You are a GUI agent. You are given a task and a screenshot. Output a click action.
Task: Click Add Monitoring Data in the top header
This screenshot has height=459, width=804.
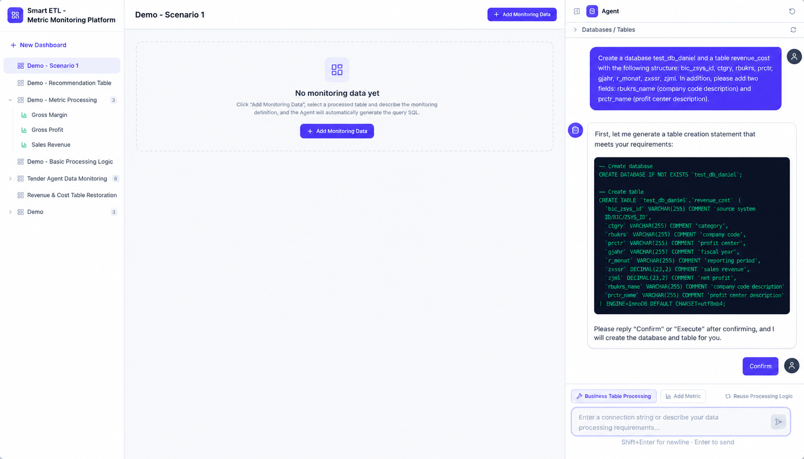pos(521,15)
